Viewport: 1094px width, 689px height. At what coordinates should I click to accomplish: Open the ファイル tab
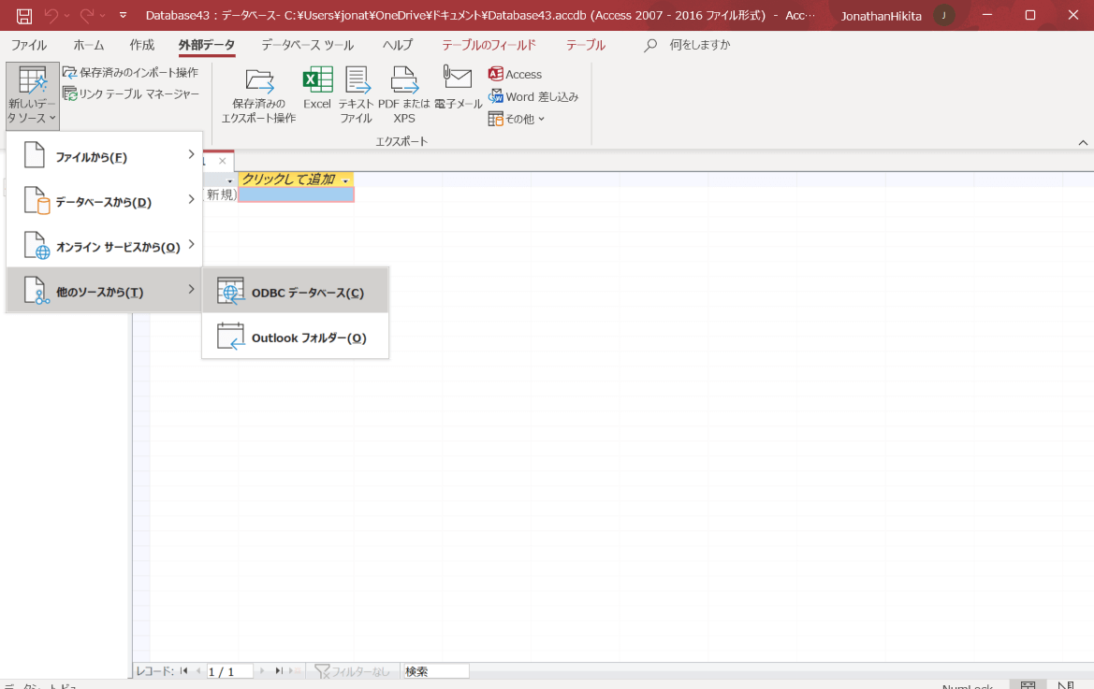pos(29,45)
